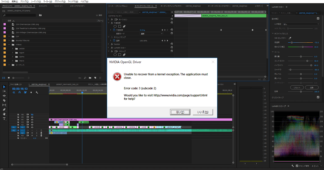Viewport: 324px width, 170px height.
Task: Open Lumetri Scopes settings wrench
Action: 292,166
